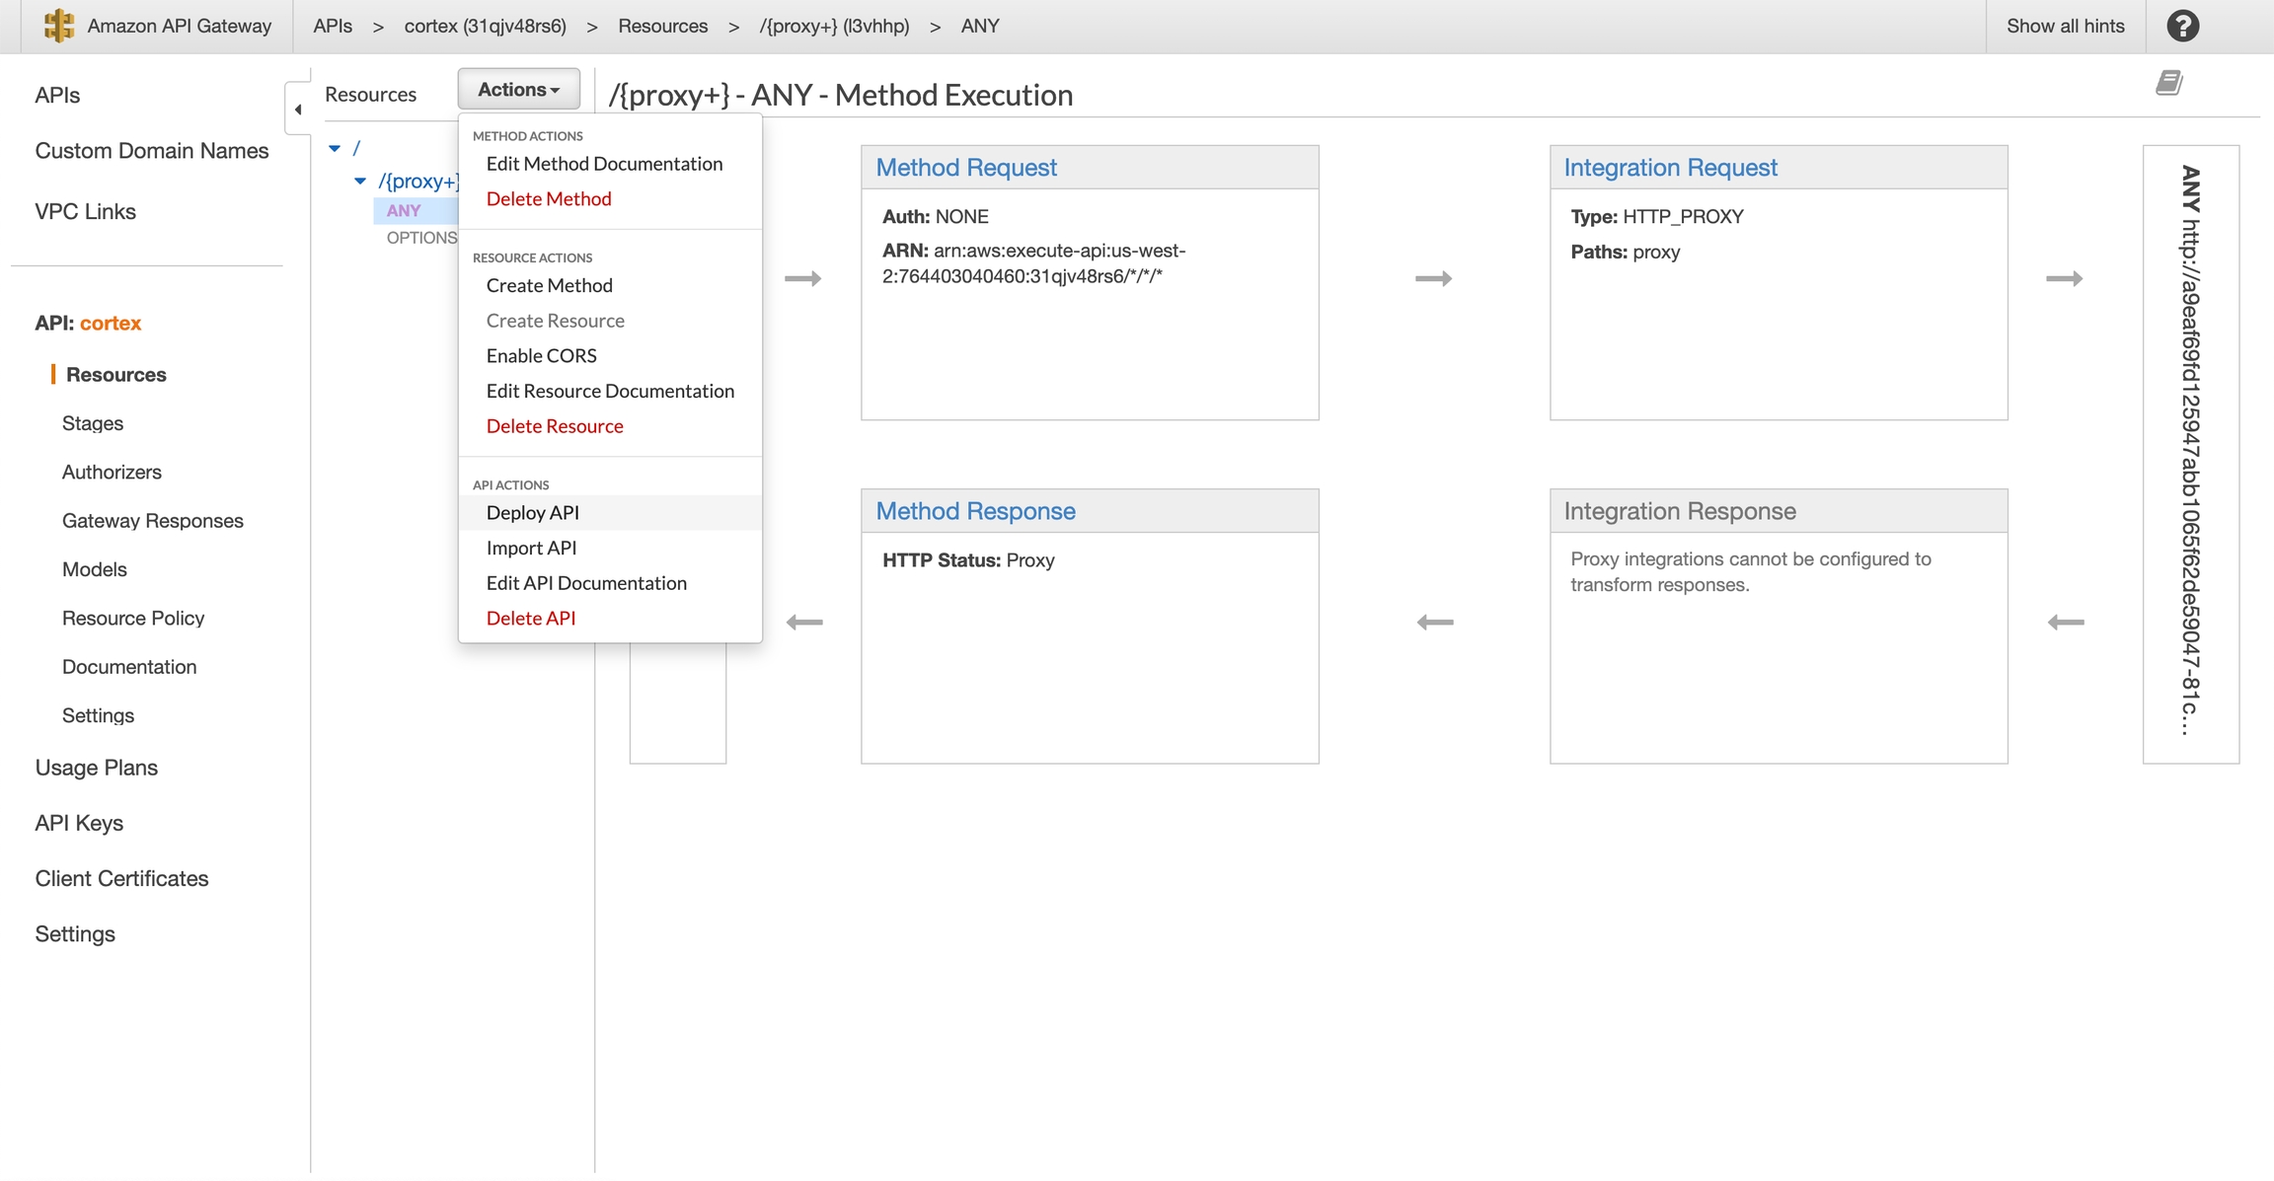Open the Method Request settings link
This screenshot has height=1181, width=2274.
(965, 168)
